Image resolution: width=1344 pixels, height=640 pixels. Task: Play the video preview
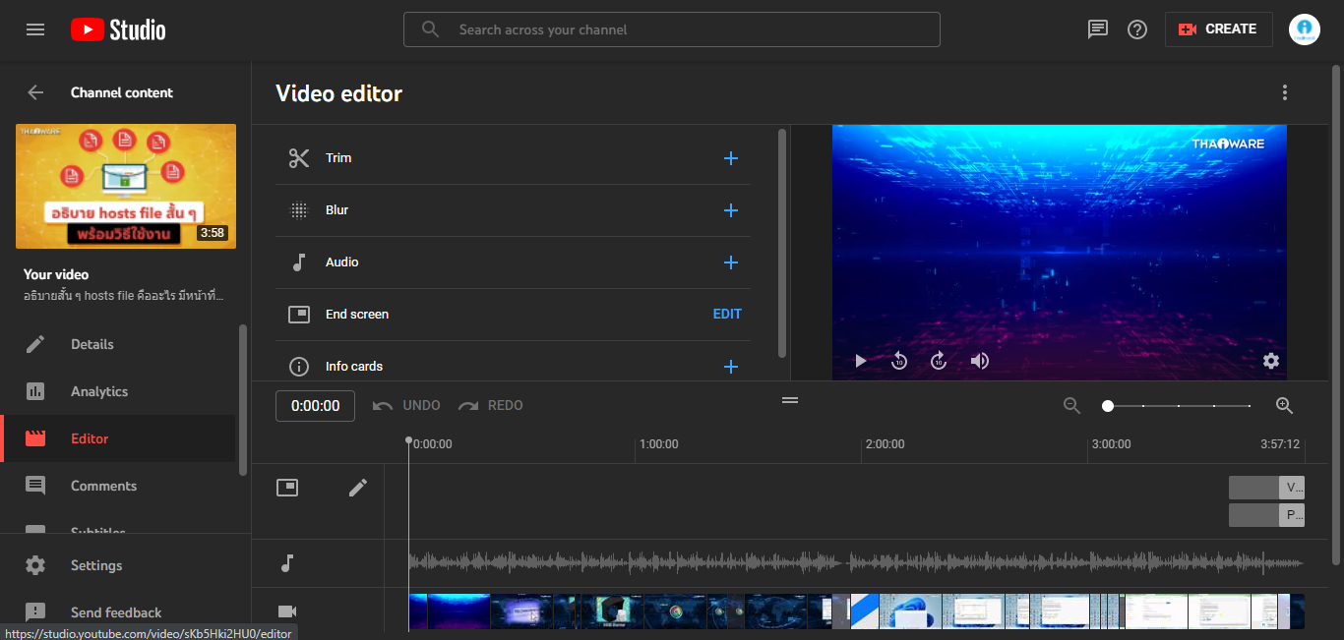click(860, 361)
